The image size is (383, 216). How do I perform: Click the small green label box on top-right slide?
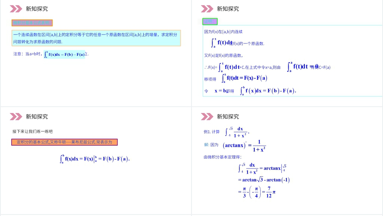tap(210, 21)
